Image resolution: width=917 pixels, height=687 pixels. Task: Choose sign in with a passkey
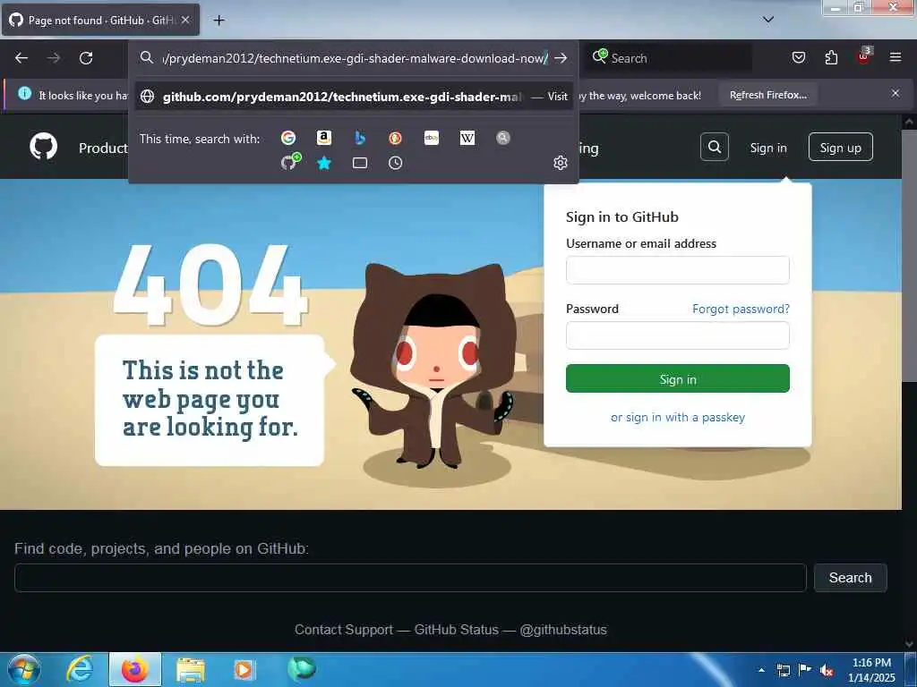(677, 417)
